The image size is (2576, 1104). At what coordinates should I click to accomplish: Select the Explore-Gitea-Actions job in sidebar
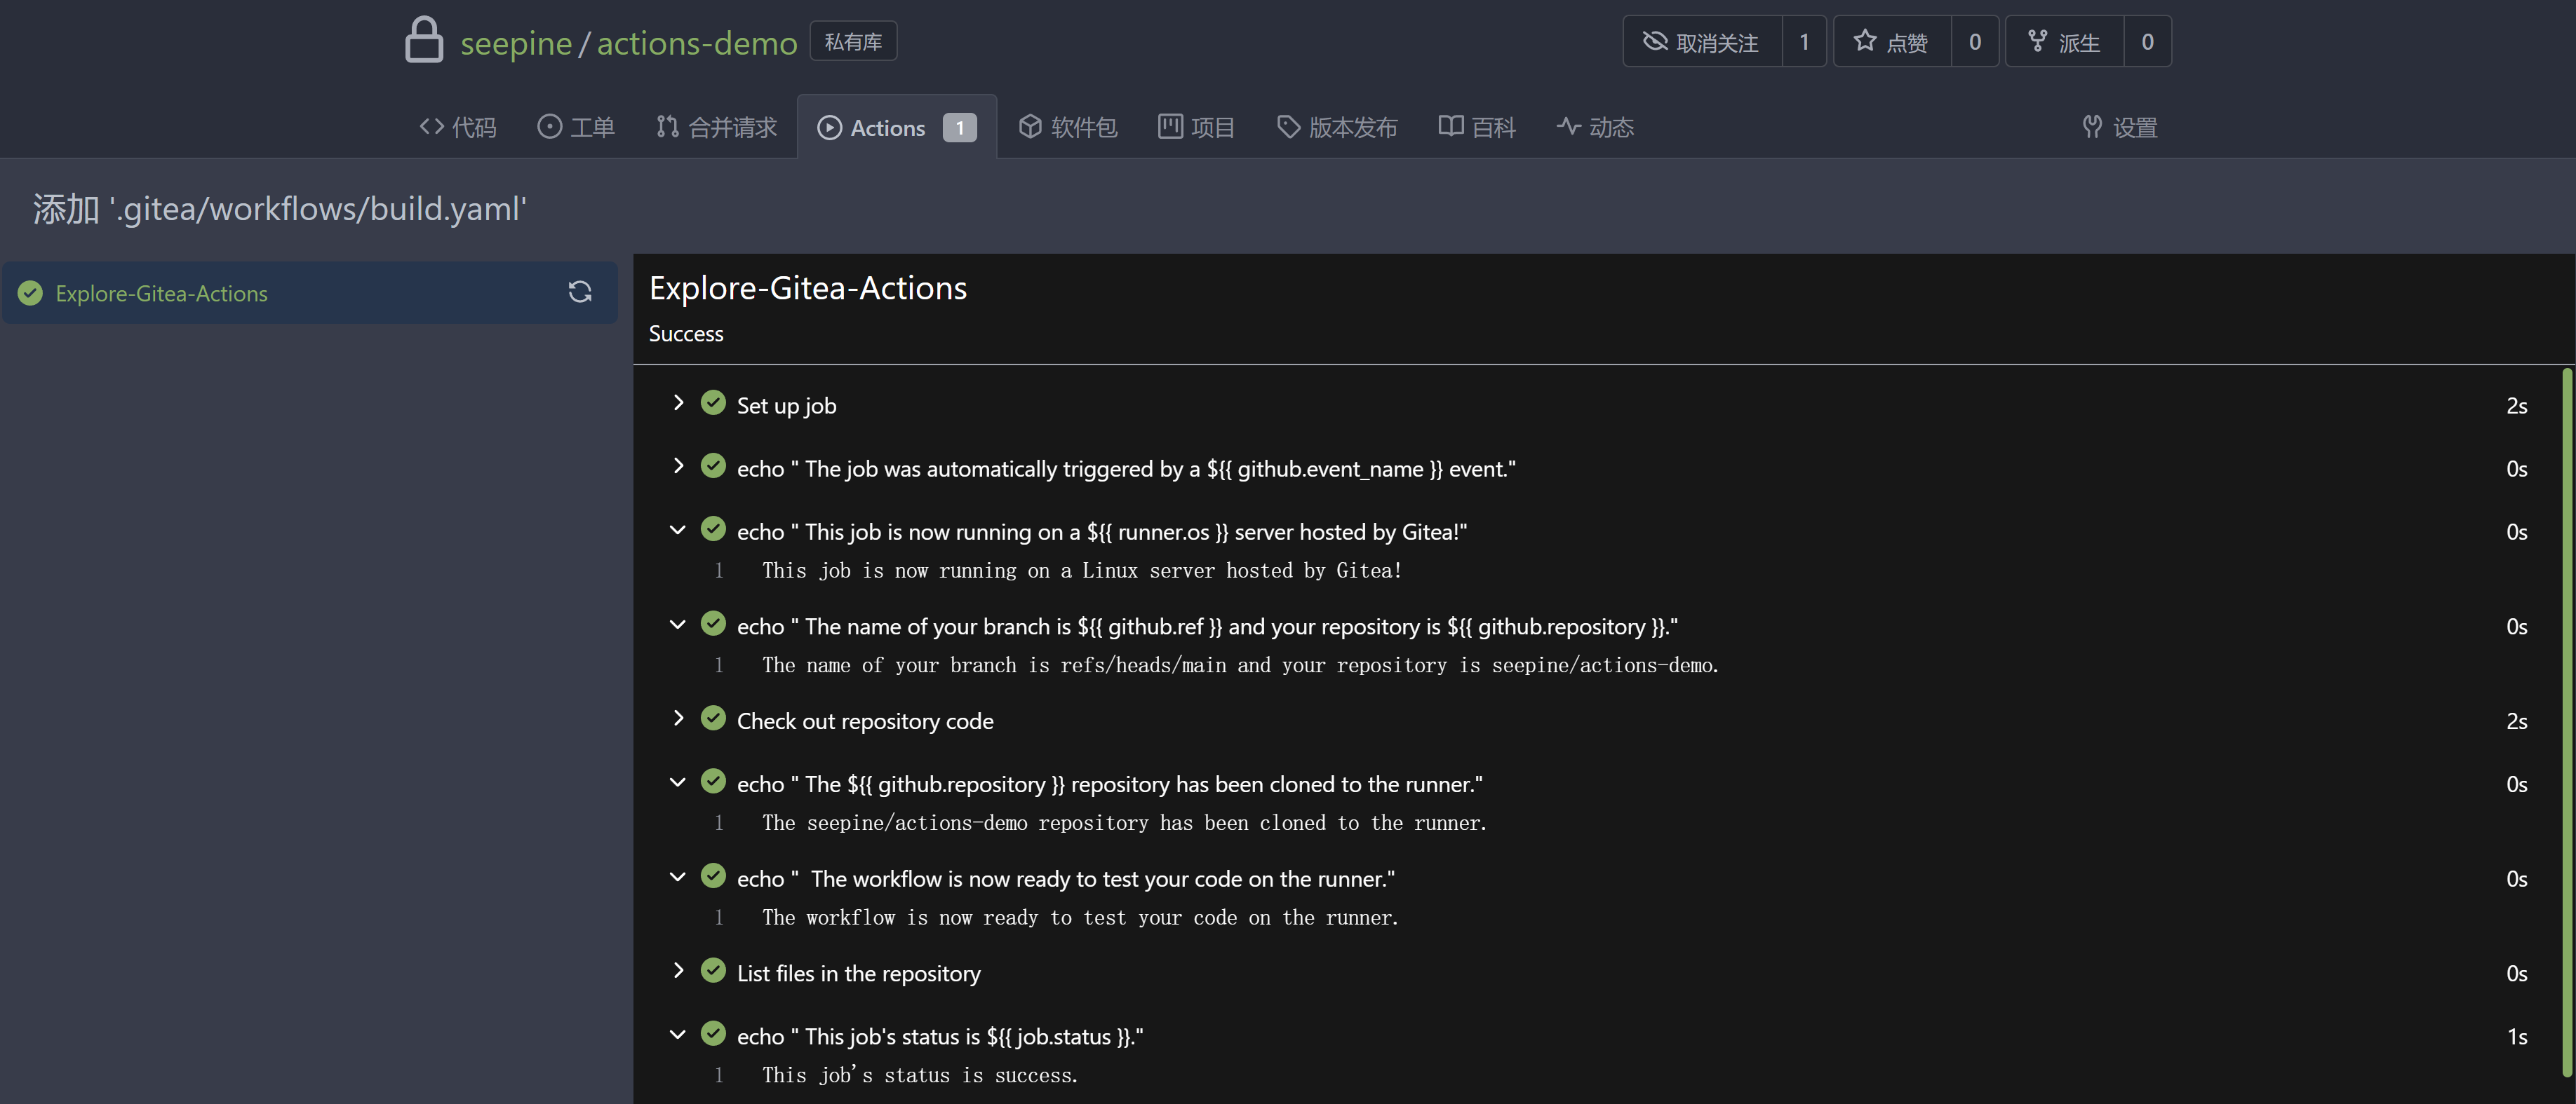pos(161,293)
